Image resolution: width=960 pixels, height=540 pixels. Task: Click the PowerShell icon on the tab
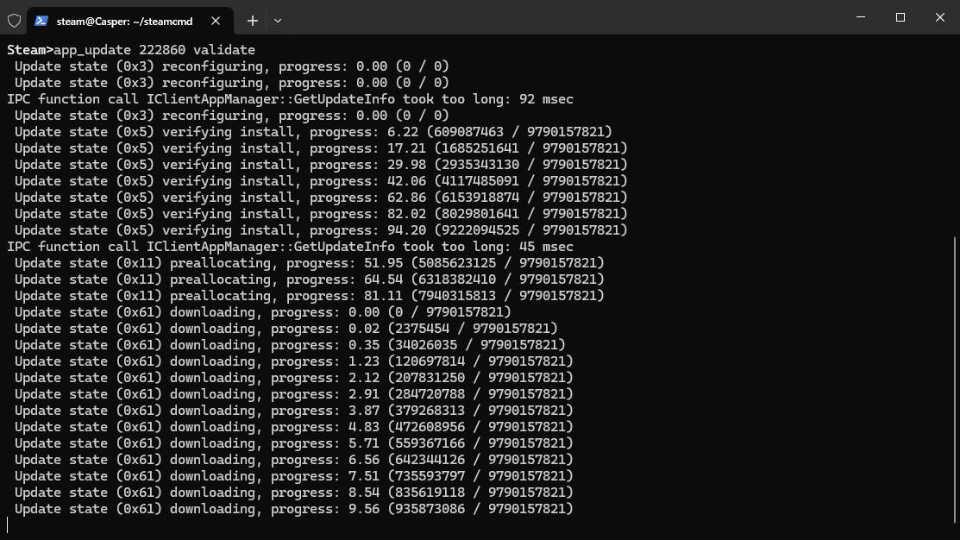[41, 21]
